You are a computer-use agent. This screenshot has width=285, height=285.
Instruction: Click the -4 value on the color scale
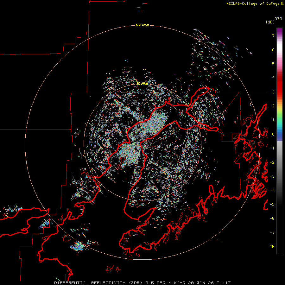[272, 190]
